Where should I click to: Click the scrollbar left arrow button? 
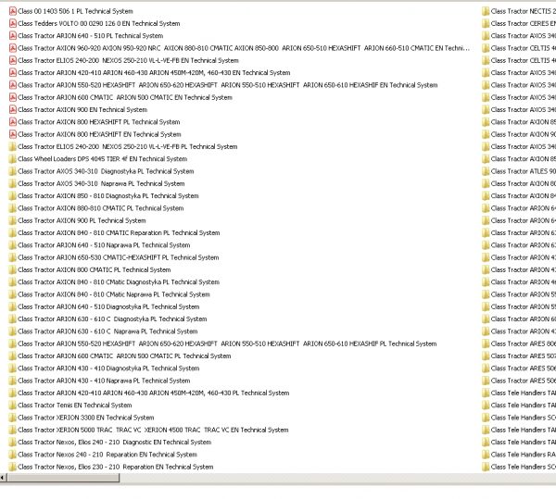(3, 478)
